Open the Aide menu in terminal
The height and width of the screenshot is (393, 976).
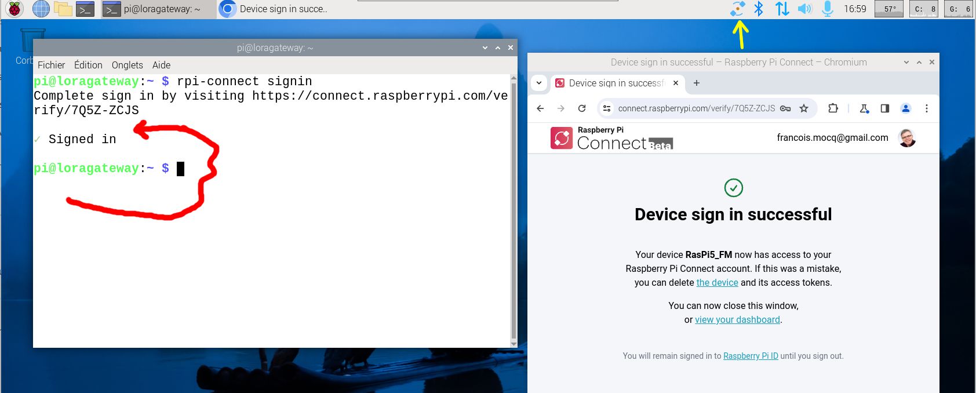[161, 65]
